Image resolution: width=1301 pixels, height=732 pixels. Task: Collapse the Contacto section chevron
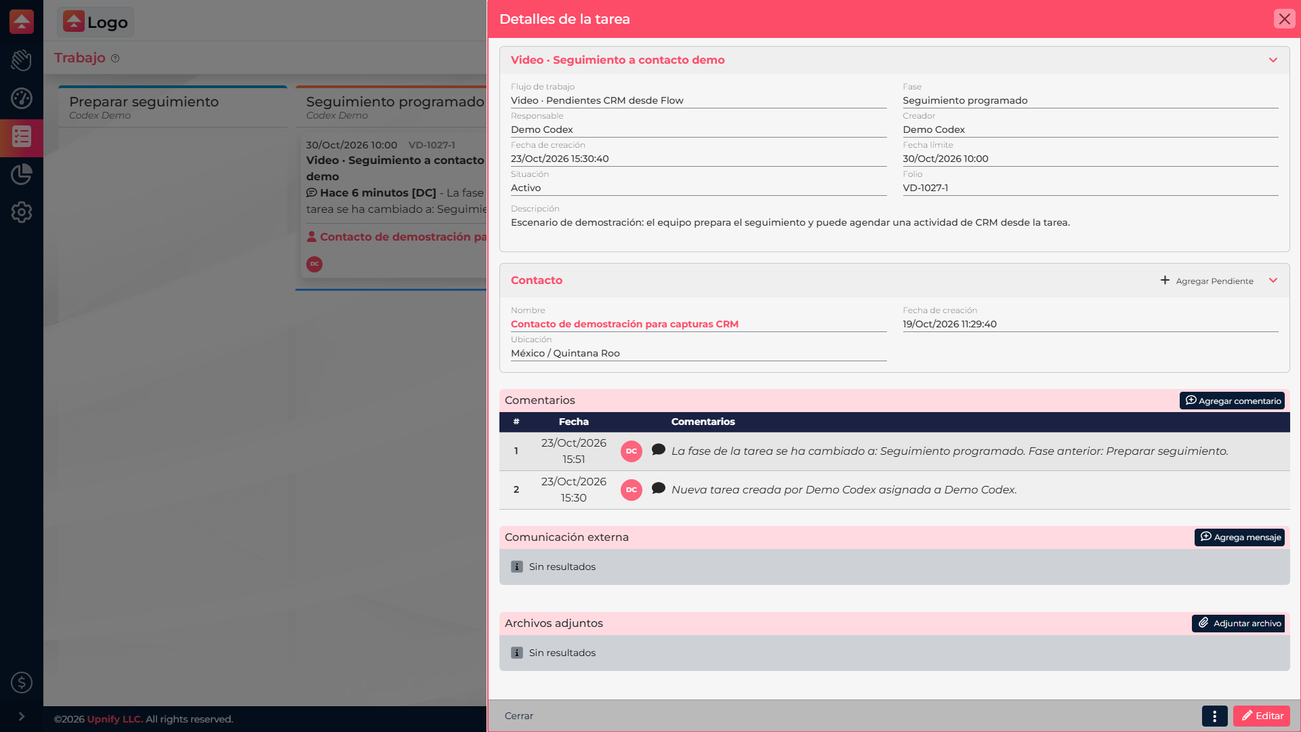[1273, 281]
